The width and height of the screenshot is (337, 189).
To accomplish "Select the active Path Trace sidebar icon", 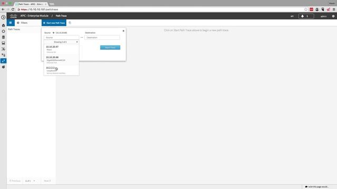I will (3, 61).
